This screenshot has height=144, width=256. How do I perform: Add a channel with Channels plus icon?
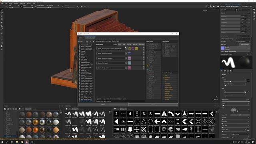[x=249, y=13]
